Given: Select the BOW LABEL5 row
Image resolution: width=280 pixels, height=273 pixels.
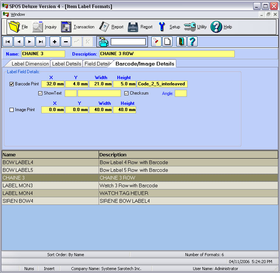Looking at the screenshot, I should pos(140,170).
